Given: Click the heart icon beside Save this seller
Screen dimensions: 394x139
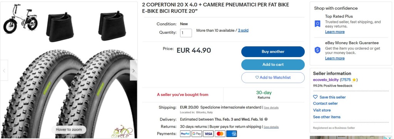Looking at the screenshot, I should [x=316, y=97].
